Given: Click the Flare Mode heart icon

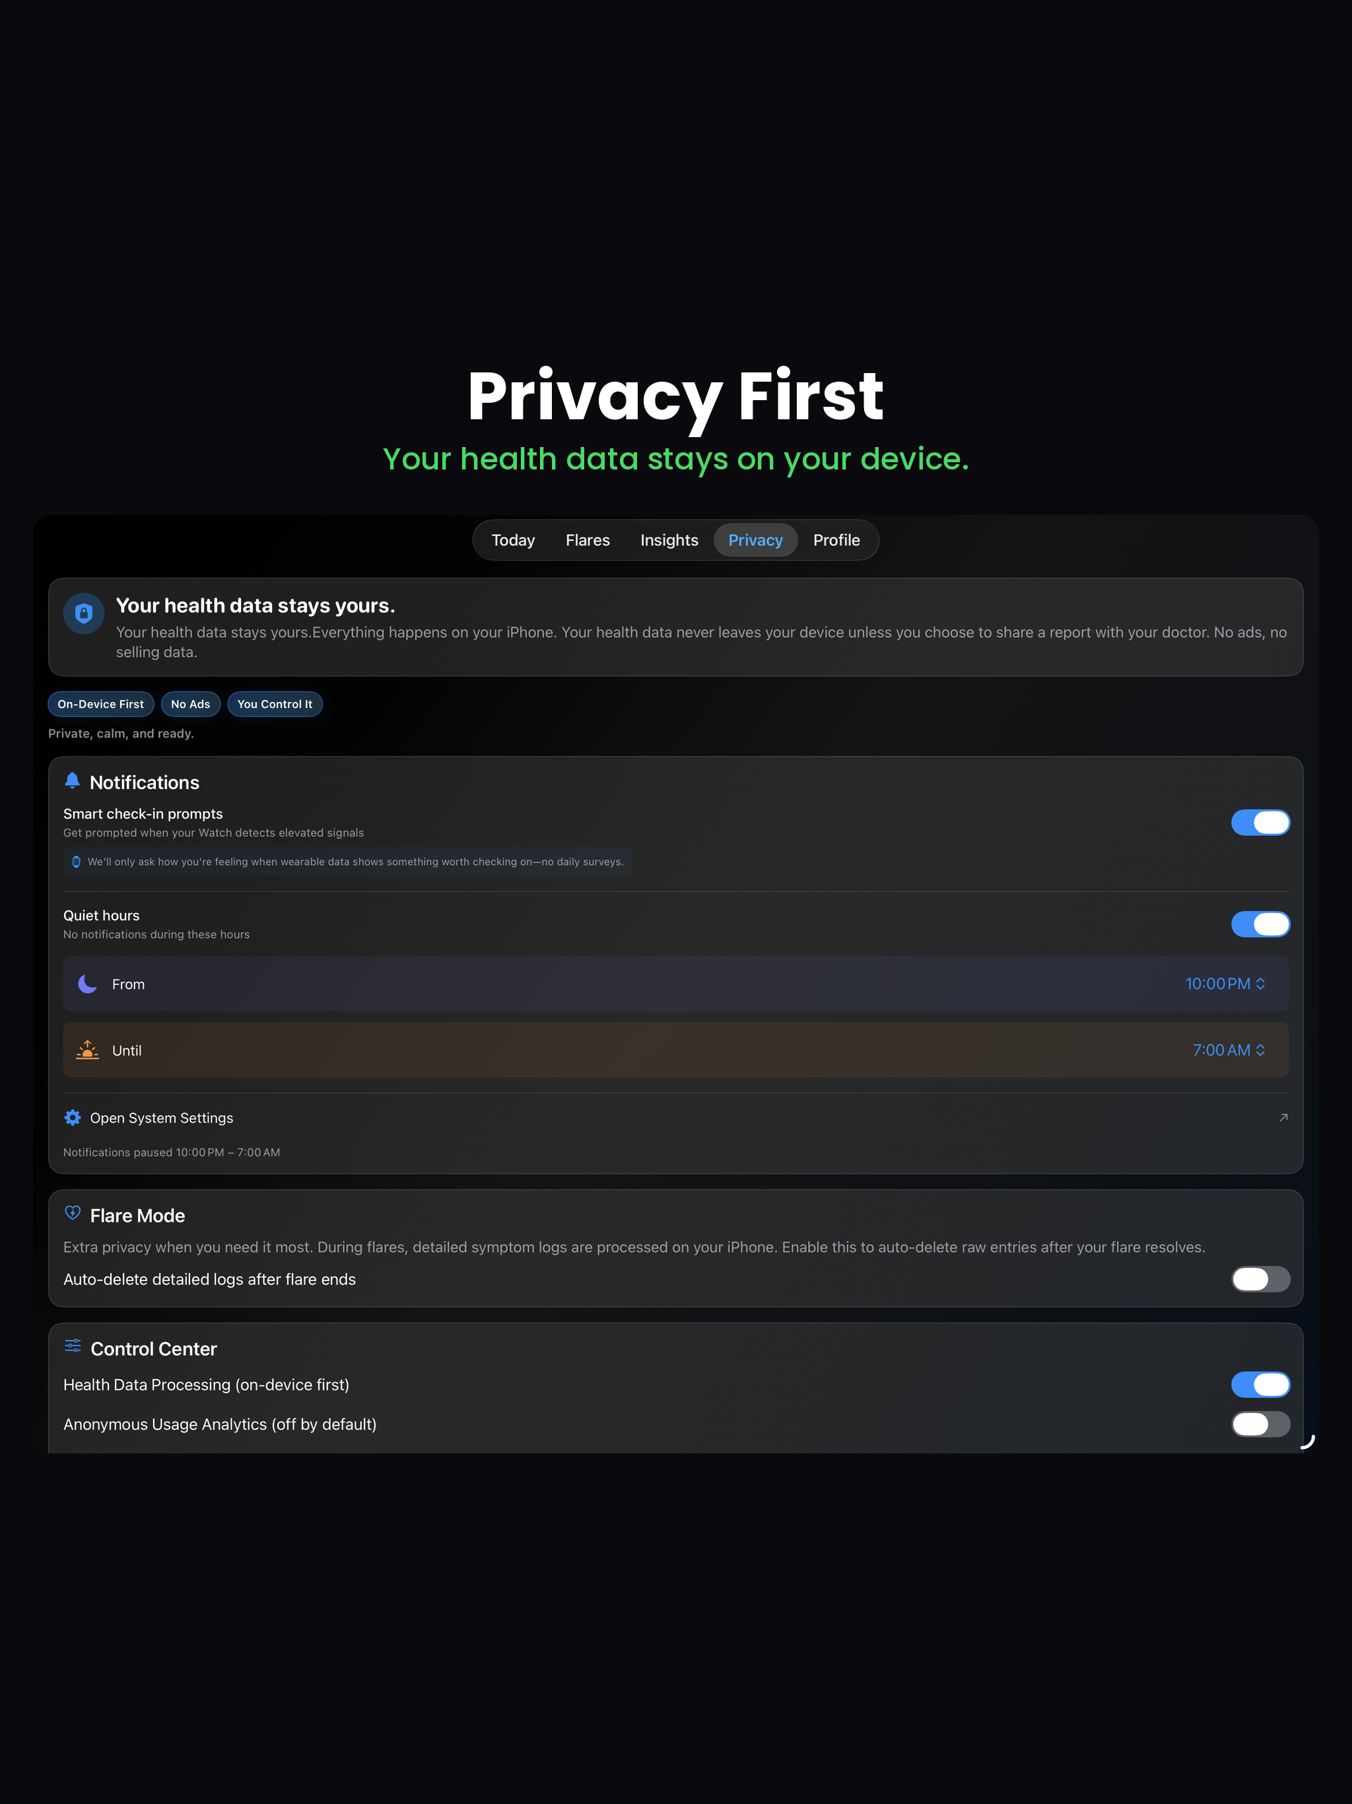Looking at the screenshot, I should [x=73, y=1214].
